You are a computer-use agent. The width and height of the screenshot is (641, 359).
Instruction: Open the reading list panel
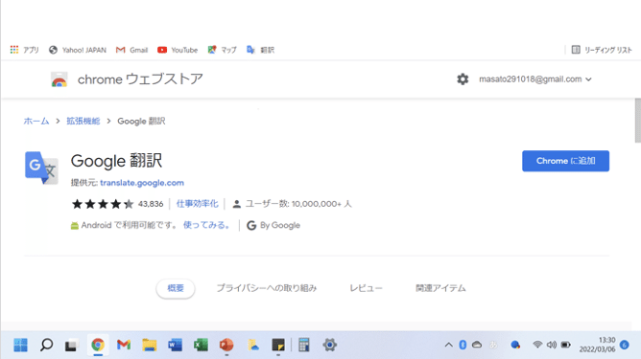[x=602, y=50]
